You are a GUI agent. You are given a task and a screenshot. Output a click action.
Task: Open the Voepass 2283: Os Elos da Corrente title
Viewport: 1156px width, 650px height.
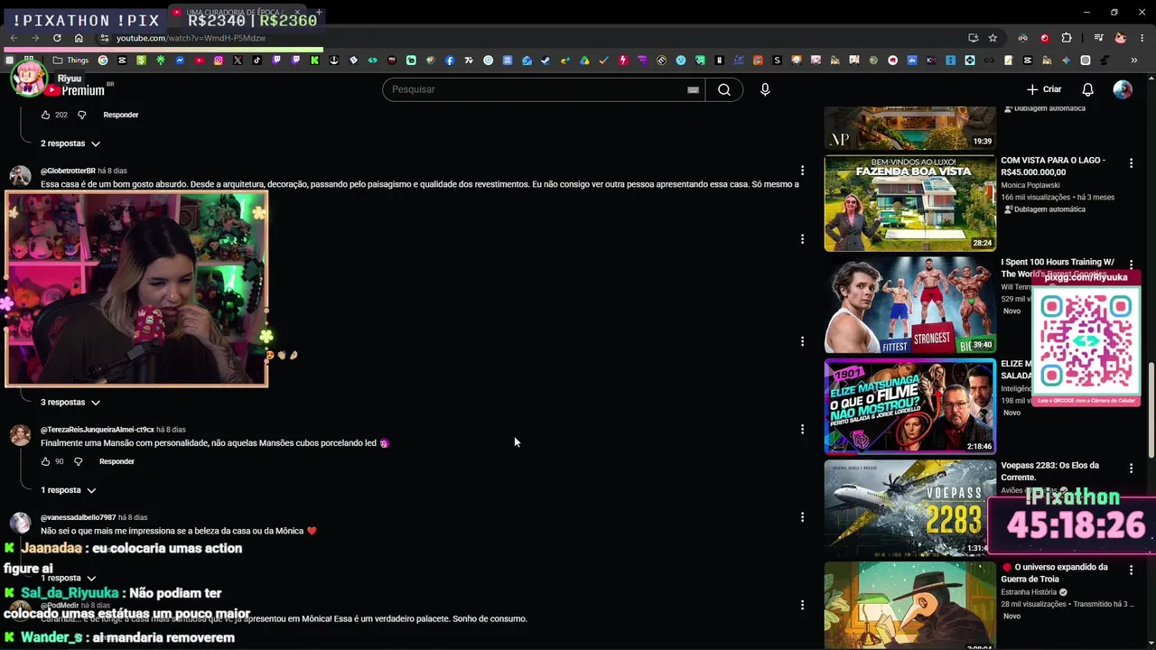pyautogui.click(x=1050, y=471)
